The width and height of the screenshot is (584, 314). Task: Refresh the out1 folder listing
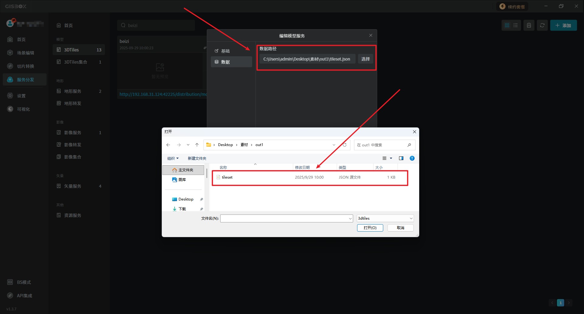click(x=345, y=145)
